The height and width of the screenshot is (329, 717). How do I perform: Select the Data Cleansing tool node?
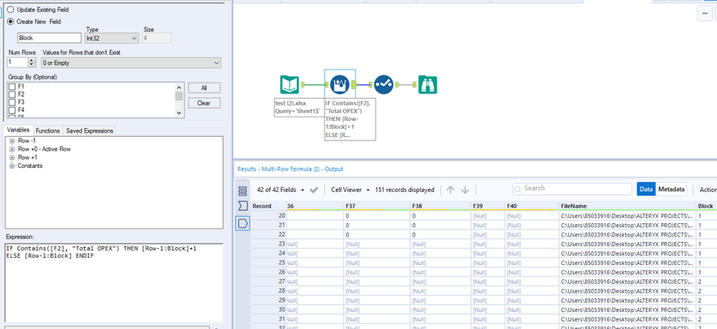383,84
